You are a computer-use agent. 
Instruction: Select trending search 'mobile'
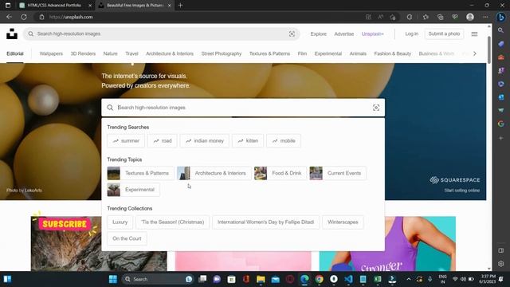[284, 141]
